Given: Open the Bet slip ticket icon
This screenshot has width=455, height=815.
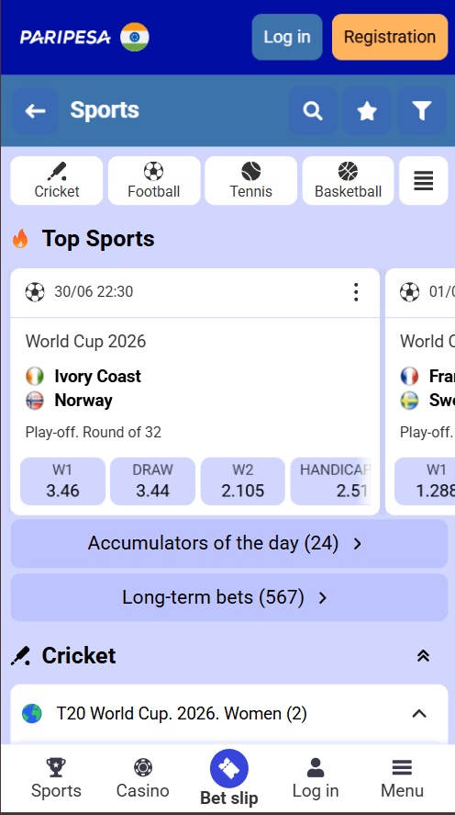Looking at the screenshot, I should tap(229, 768).
